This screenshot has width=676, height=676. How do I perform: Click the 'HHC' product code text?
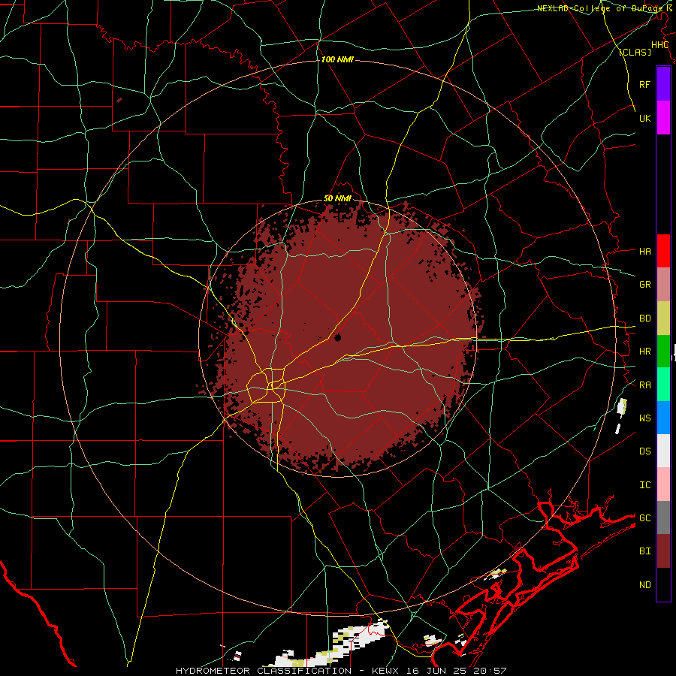pyautogui.click(x=659, y=45)
